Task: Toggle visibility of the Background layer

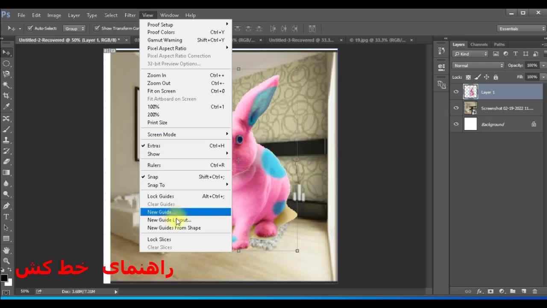Action: pyautogui.click(x=456, y=124)
